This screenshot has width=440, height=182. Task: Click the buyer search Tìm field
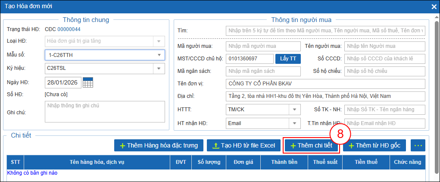point(325,31)
